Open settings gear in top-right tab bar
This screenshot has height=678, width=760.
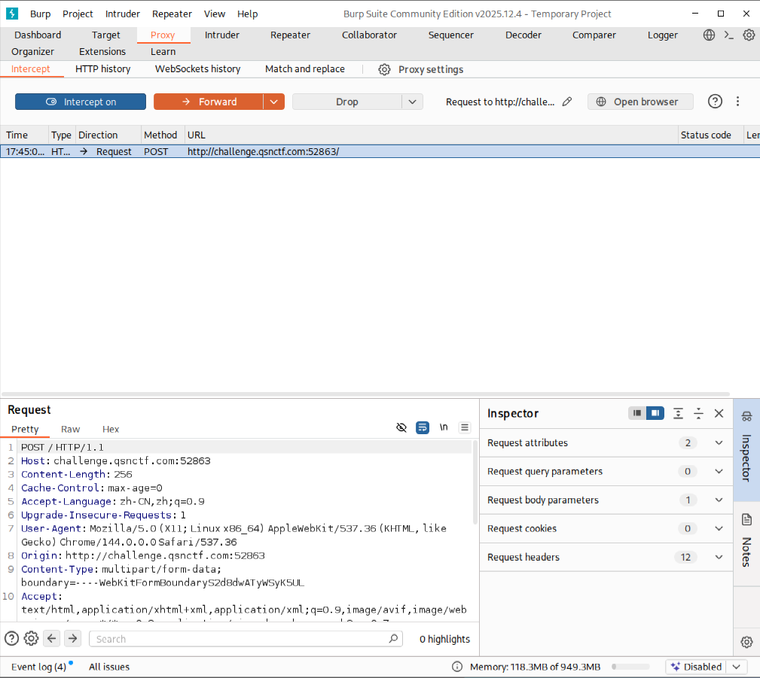tap(749, 35)
